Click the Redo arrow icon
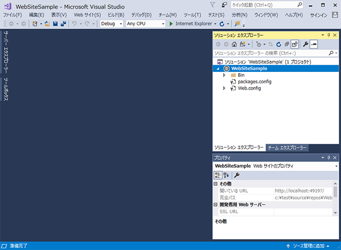 87,24
